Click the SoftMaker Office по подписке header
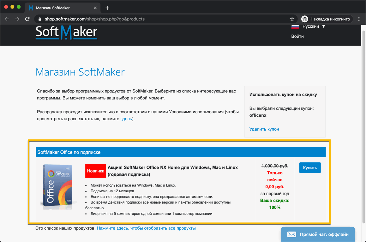The image size is (366, 242). pos(180,152)
